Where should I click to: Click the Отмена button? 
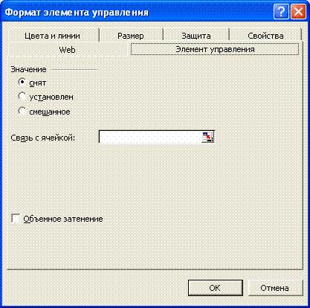(275, 288)
